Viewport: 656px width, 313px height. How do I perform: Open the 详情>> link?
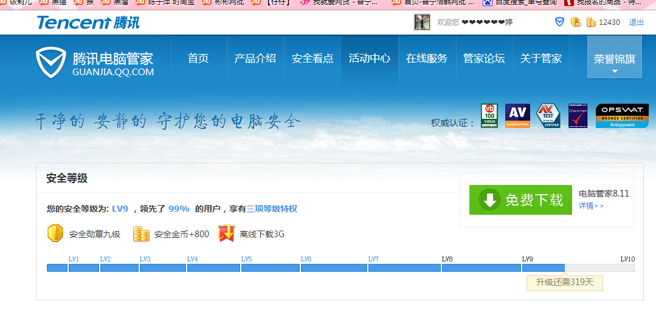tap(591, 205)
